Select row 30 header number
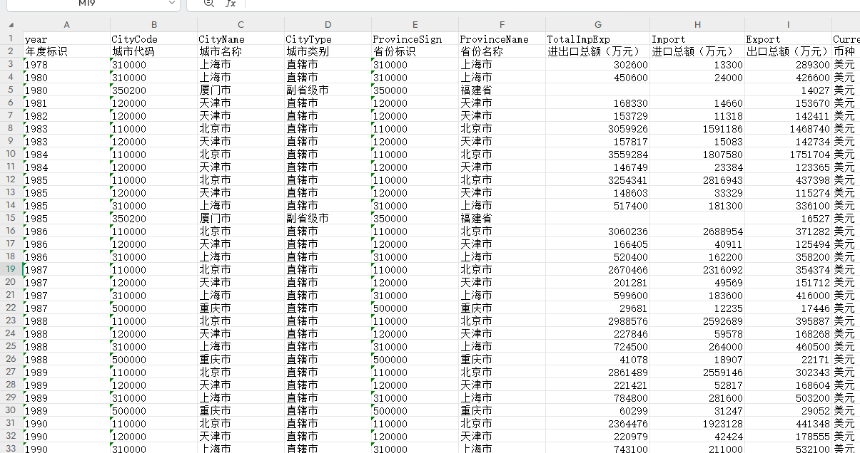This screenshot has height=453, width=860. (11, 410)
